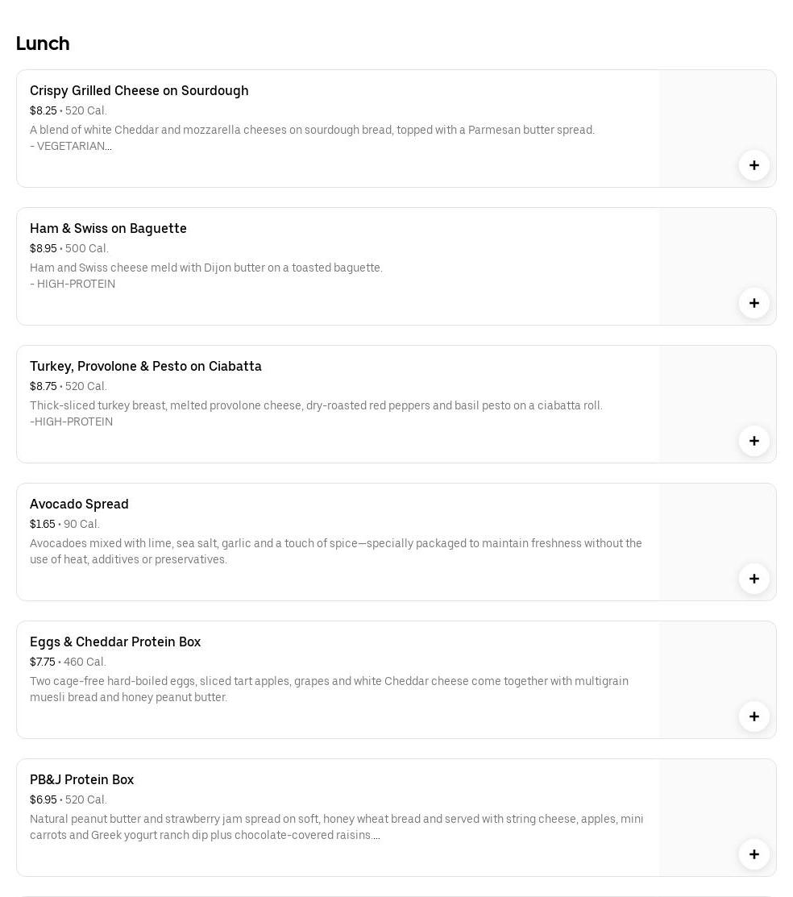
Task: Open Turkey, Provolone & Pesto on Ciabatta title
Action: point(145,367)
